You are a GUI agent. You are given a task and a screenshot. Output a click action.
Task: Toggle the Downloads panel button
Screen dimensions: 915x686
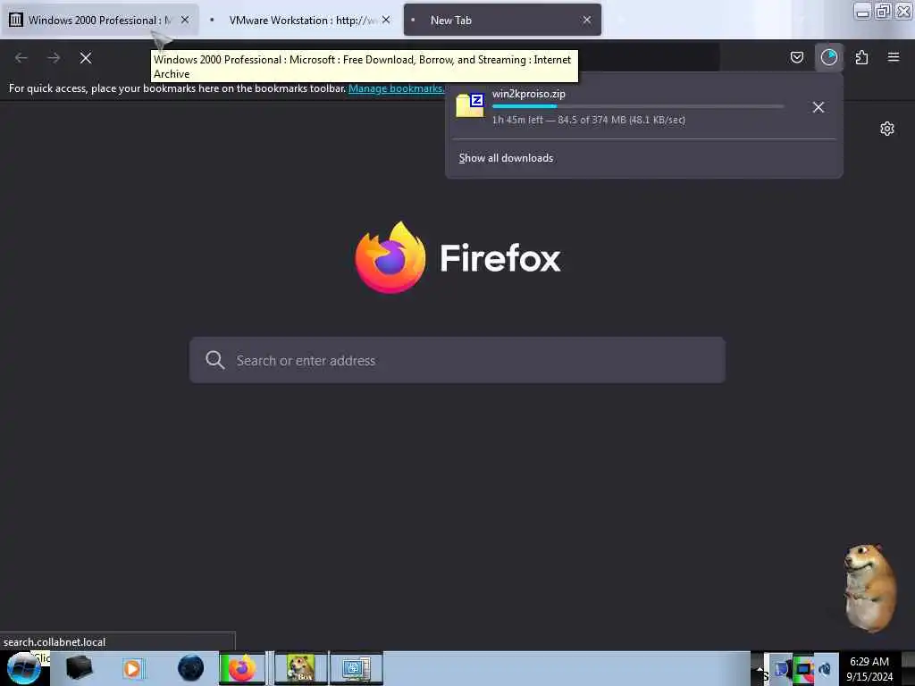coord(828,57)
